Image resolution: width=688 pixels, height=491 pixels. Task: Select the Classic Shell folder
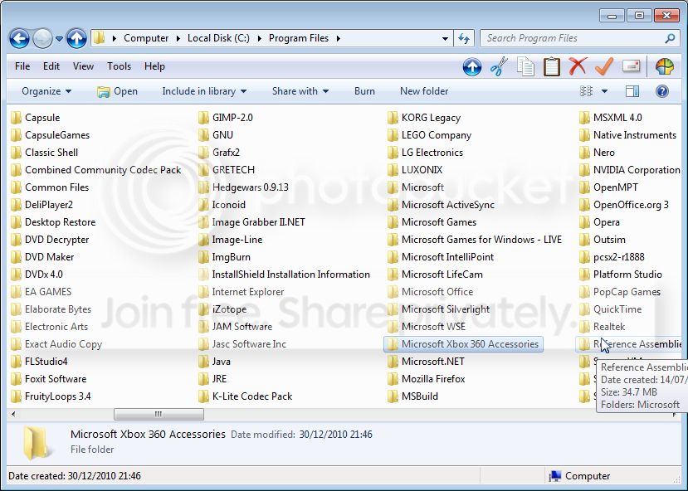coord(44,153)
